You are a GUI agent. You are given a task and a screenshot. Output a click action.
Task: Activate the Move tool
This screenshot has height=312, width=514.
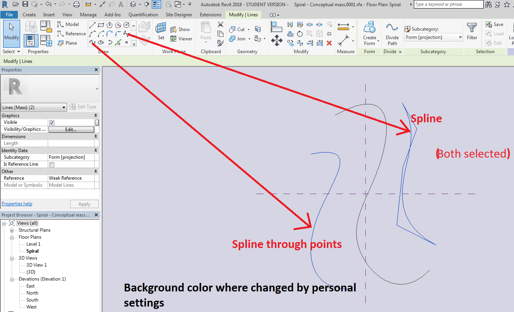(x=277, y=40)
